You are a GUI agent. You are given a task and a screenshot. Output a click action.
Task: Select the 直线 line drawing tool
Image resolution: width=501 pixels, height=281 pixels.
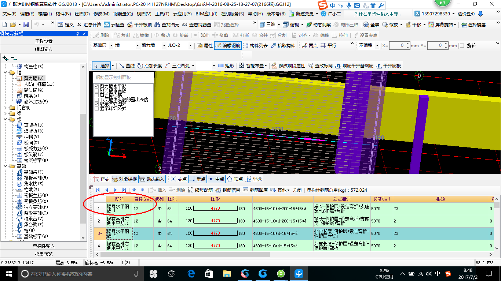[127, 66]
